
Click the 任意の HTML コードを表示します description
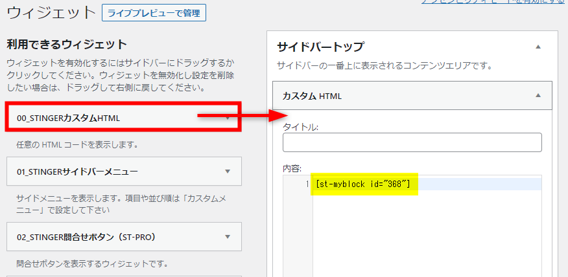tap(77, 144)
